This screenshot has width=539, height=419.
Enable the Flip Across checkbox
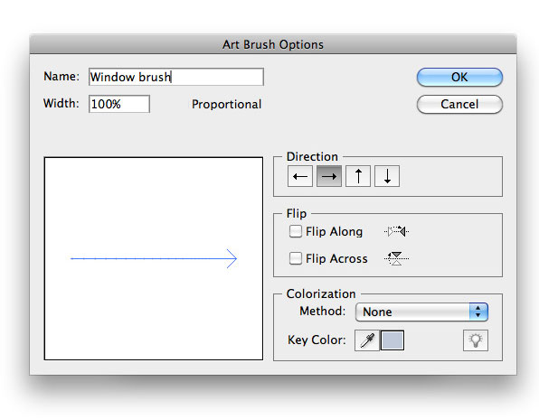(x=296, y=258)
